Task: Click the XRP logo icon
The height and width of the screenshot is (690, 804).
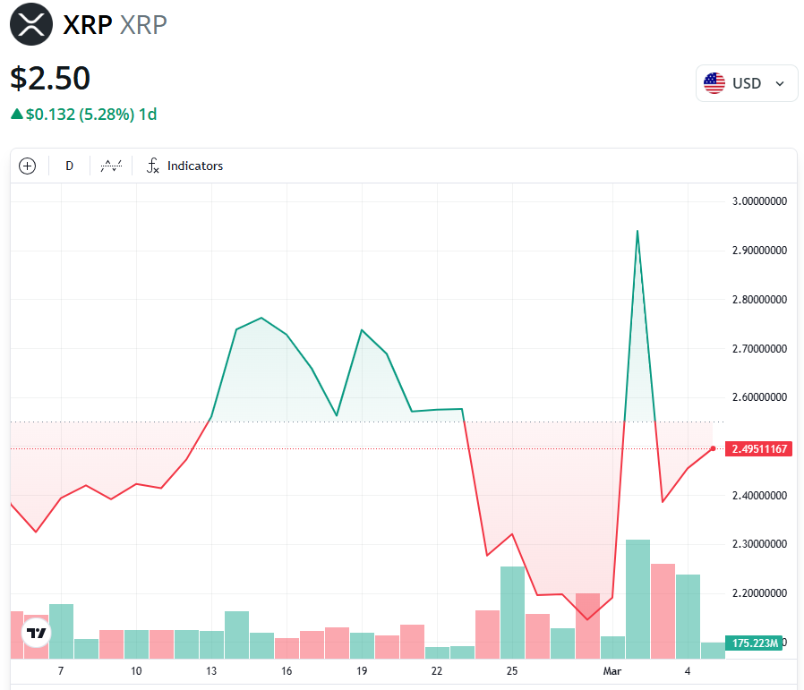Action: tap(31, 23)
